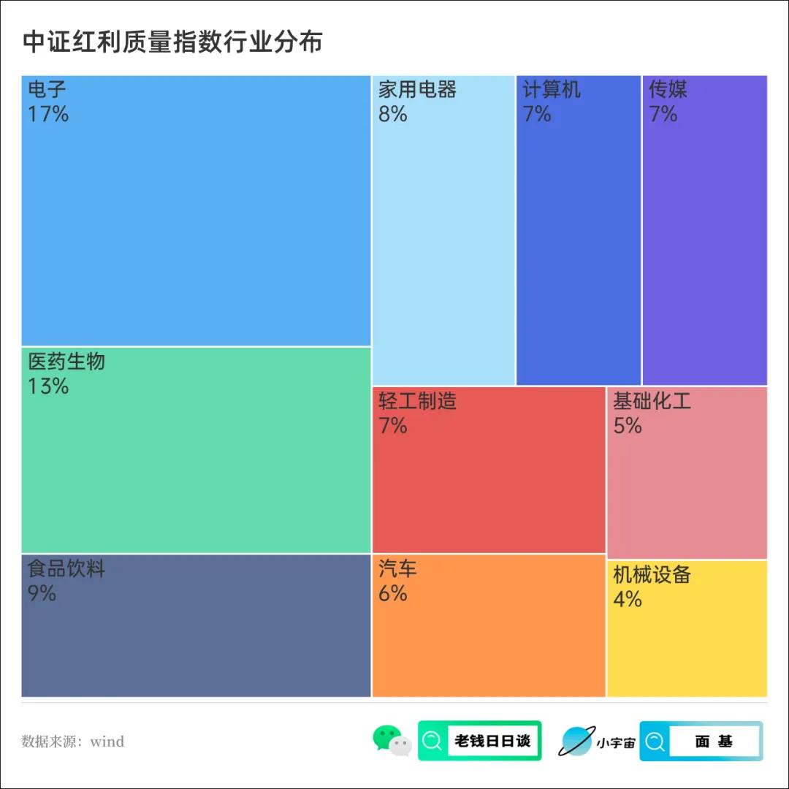The image size is (789, 789).
Task: Click the Xiaoyuzhou planet icon
Action: pos(575,741)
